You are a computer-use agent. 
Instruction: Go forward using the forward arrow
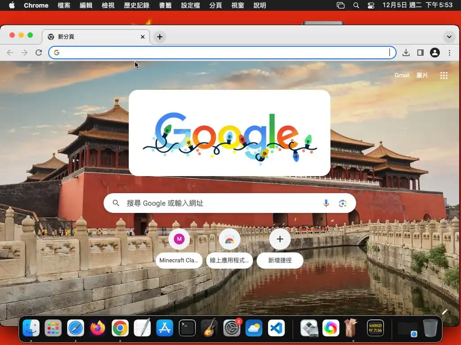click(24, 53)
